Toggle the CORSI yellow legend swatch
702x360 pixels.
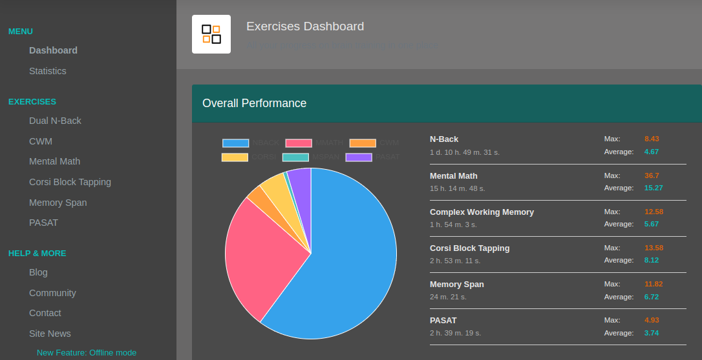(235, 157)
